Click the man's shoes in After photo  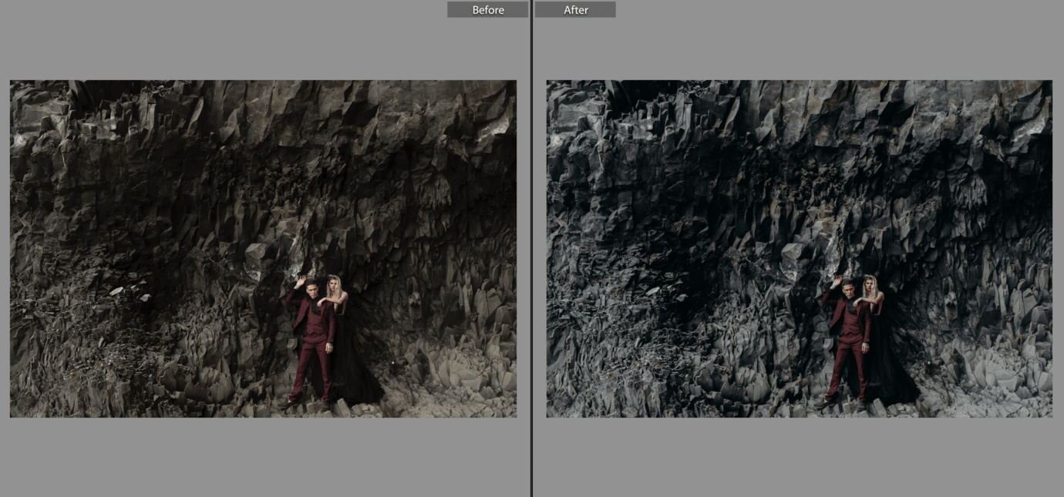824,402
